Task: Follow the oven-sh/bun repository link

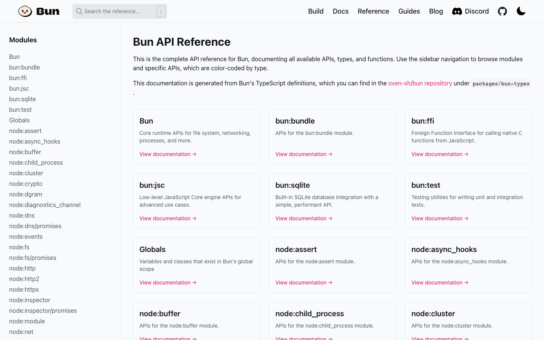Action: 420,83
